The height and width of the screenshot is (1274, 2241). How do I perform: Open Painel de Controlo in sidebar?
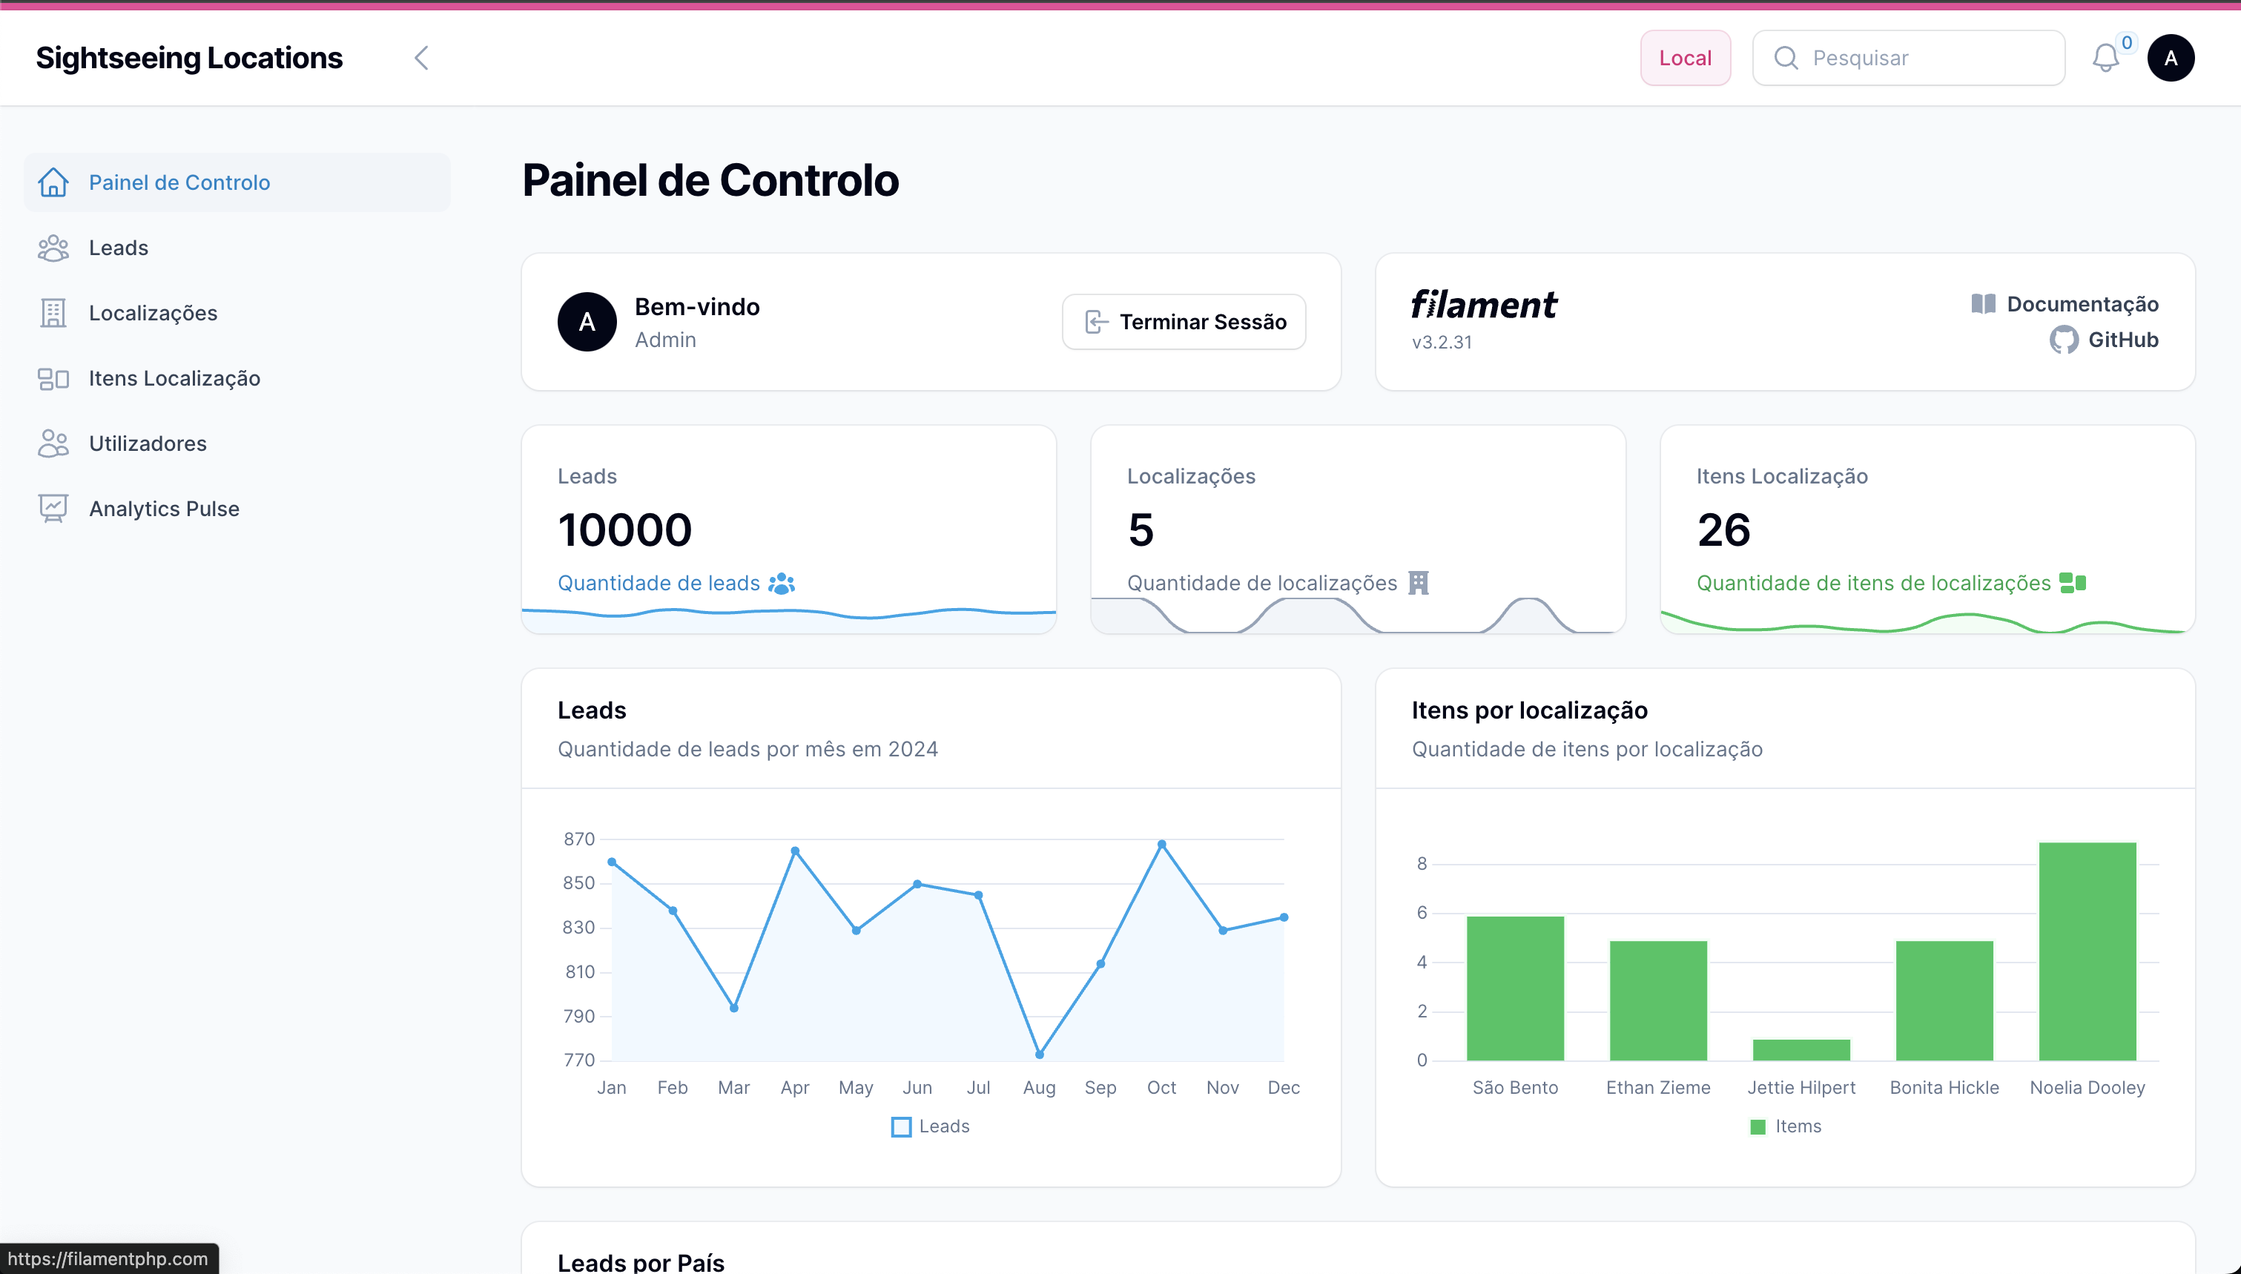click(237, 182)
